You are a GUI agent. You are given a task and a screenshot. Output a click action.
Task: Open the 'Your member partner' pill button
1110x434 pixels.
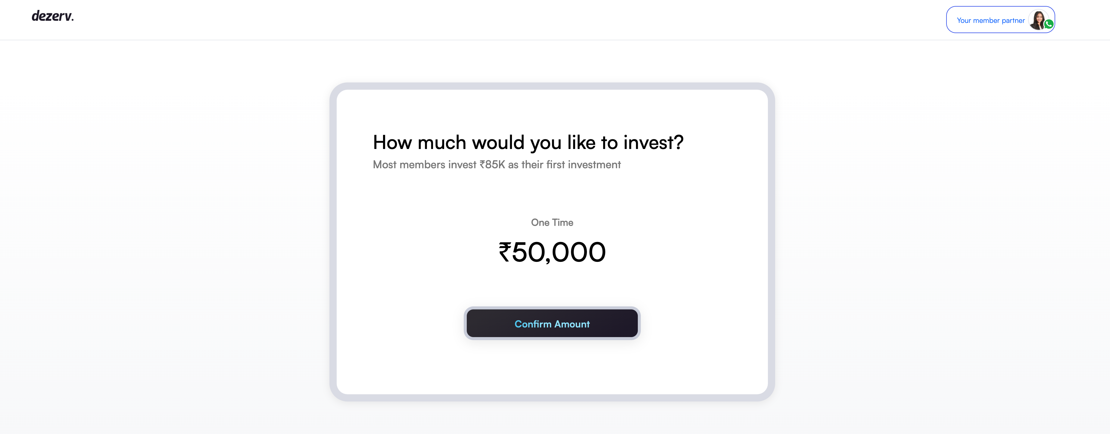(1000, 20)
